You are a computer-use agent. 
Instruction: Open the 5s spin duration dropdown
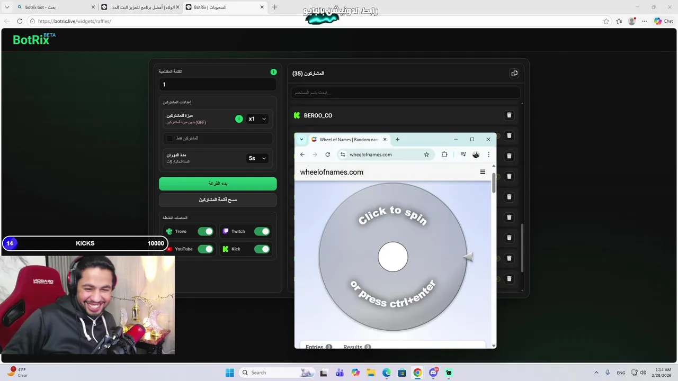(257, 158)
